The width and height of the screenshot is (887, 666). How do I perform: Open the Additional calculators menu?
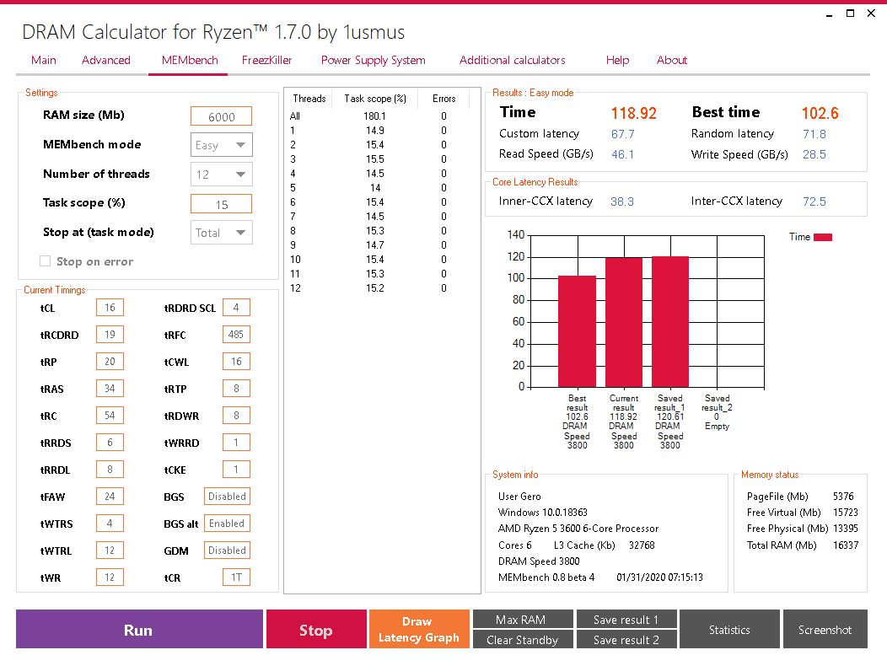click(x=512, y=60)
